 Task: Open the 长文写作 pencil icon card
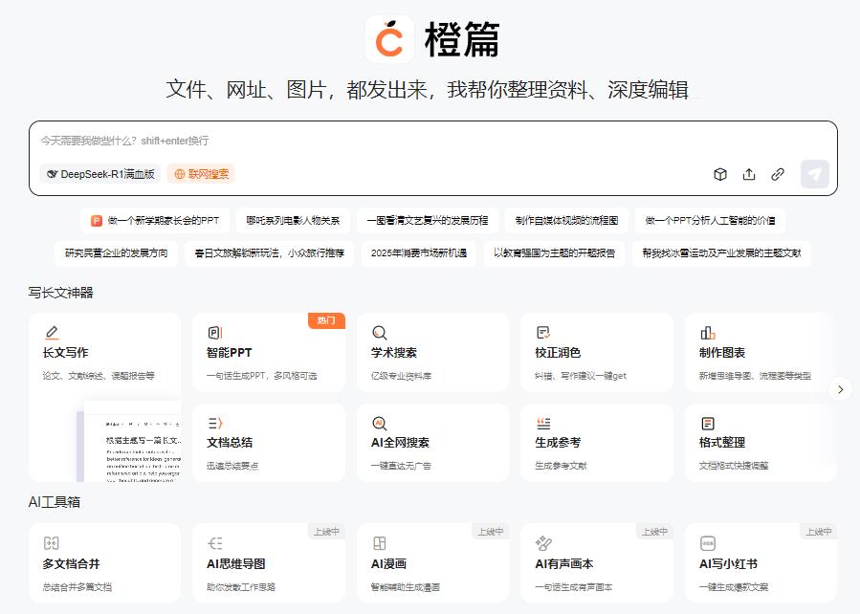[52, 332]
